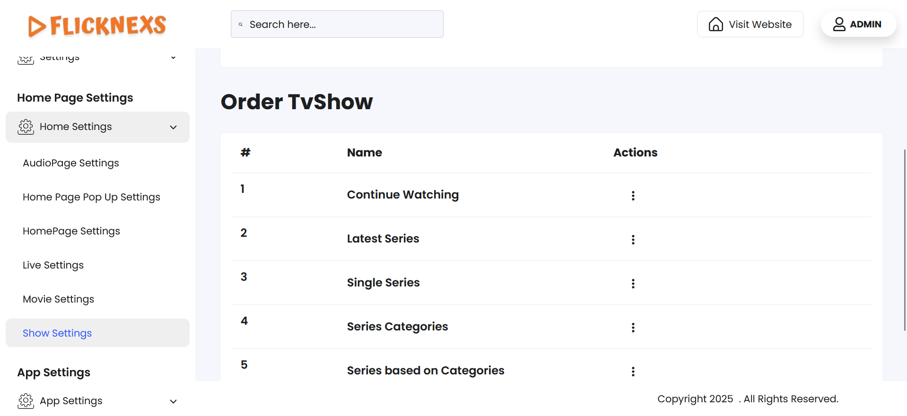
Task: Open actions menu for Series Categories
Action: 633,328
